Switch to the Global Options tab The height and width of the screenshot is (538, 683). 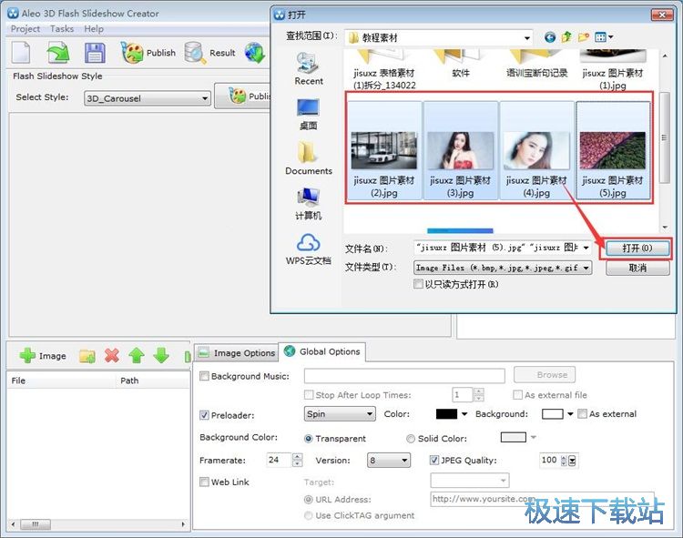321,351
